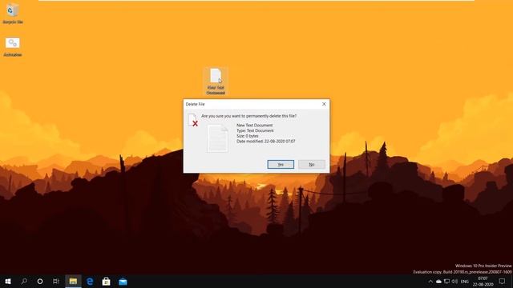The height and width of the screenshot is (288, 513).
Task: Click the 'Are you sure' confirmation question text
Action: tap(249, 116)
